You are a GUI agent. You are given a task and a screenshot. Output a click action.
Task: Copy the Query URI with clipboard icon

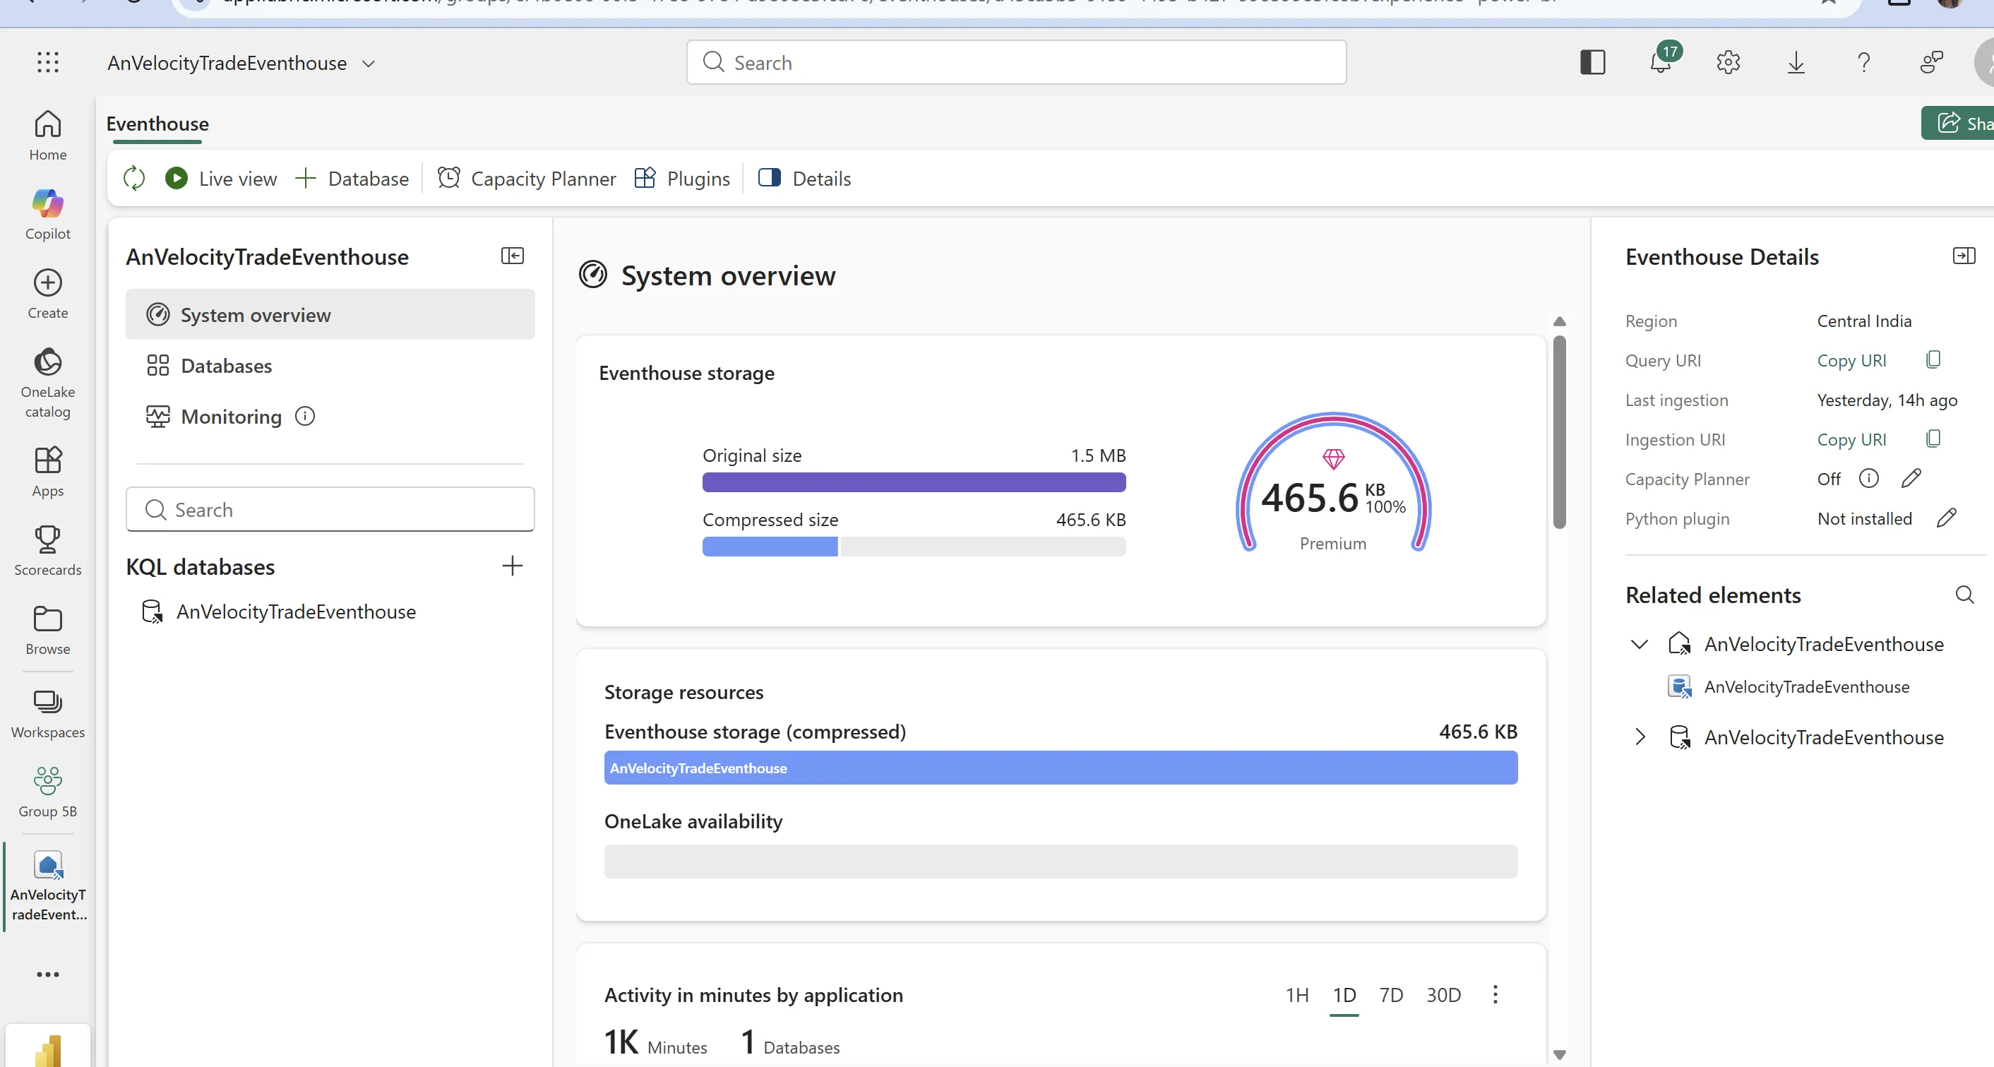tap(1933, 359)
